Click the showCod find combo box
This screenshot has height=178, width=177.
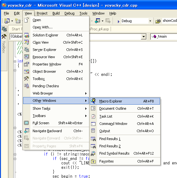click(x=169, y=21)
